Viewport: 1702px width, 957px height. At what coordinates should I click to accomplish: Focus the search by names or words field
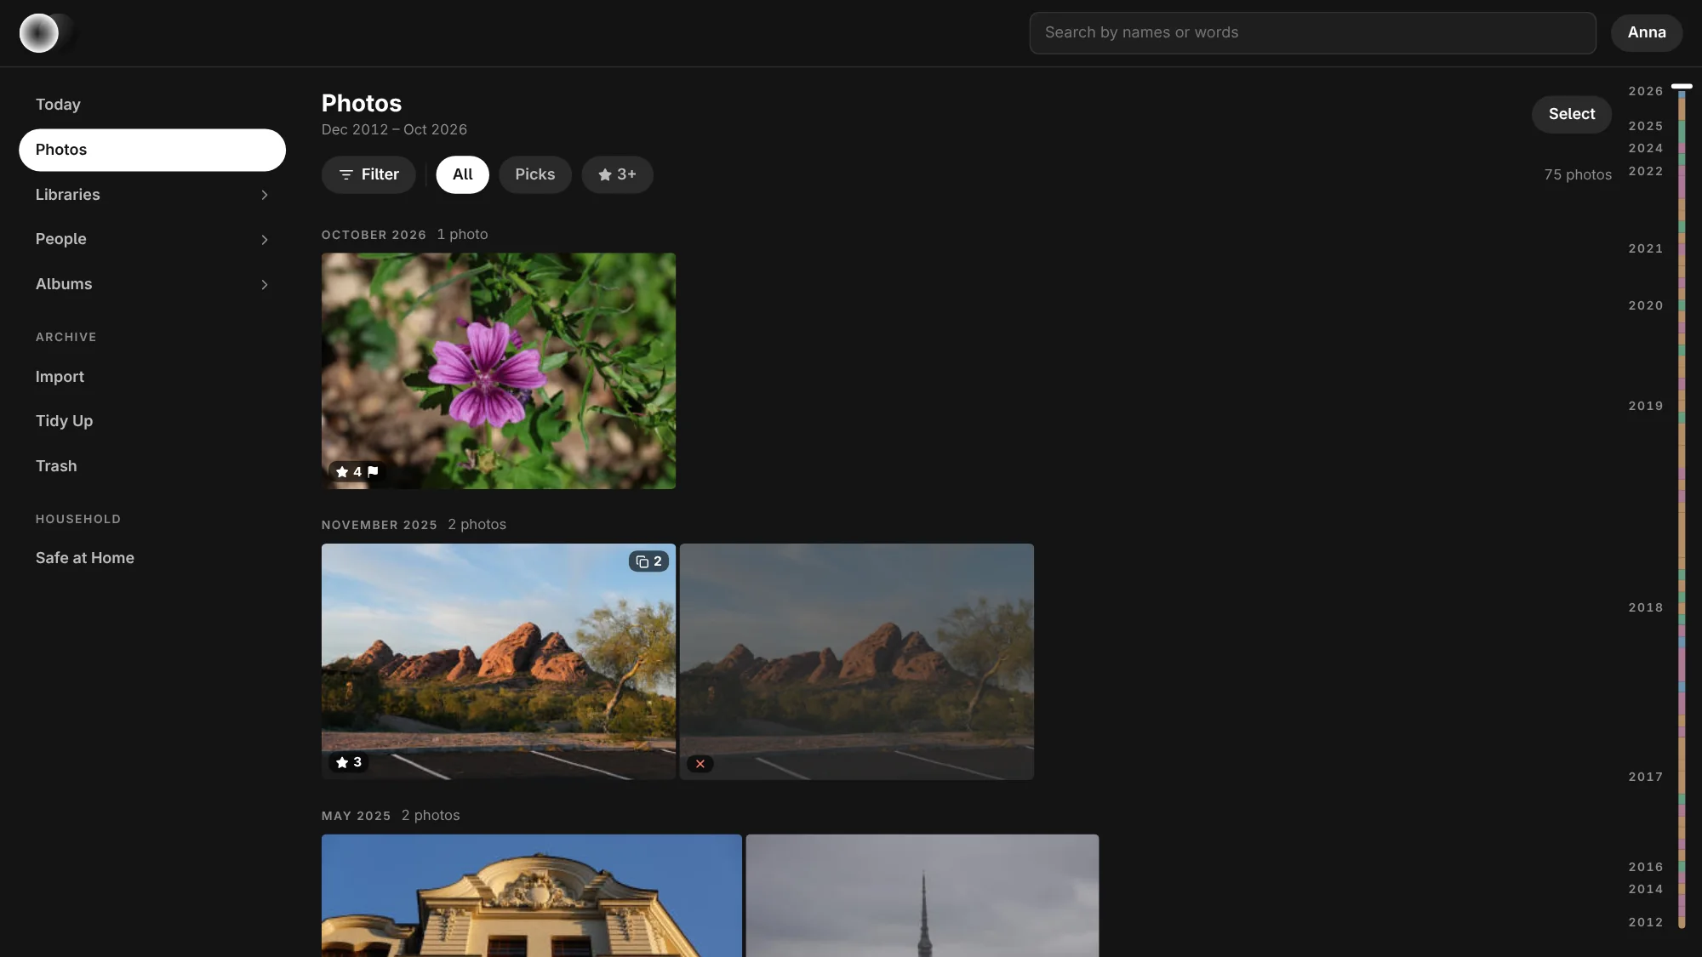(x=1312, y=32)
